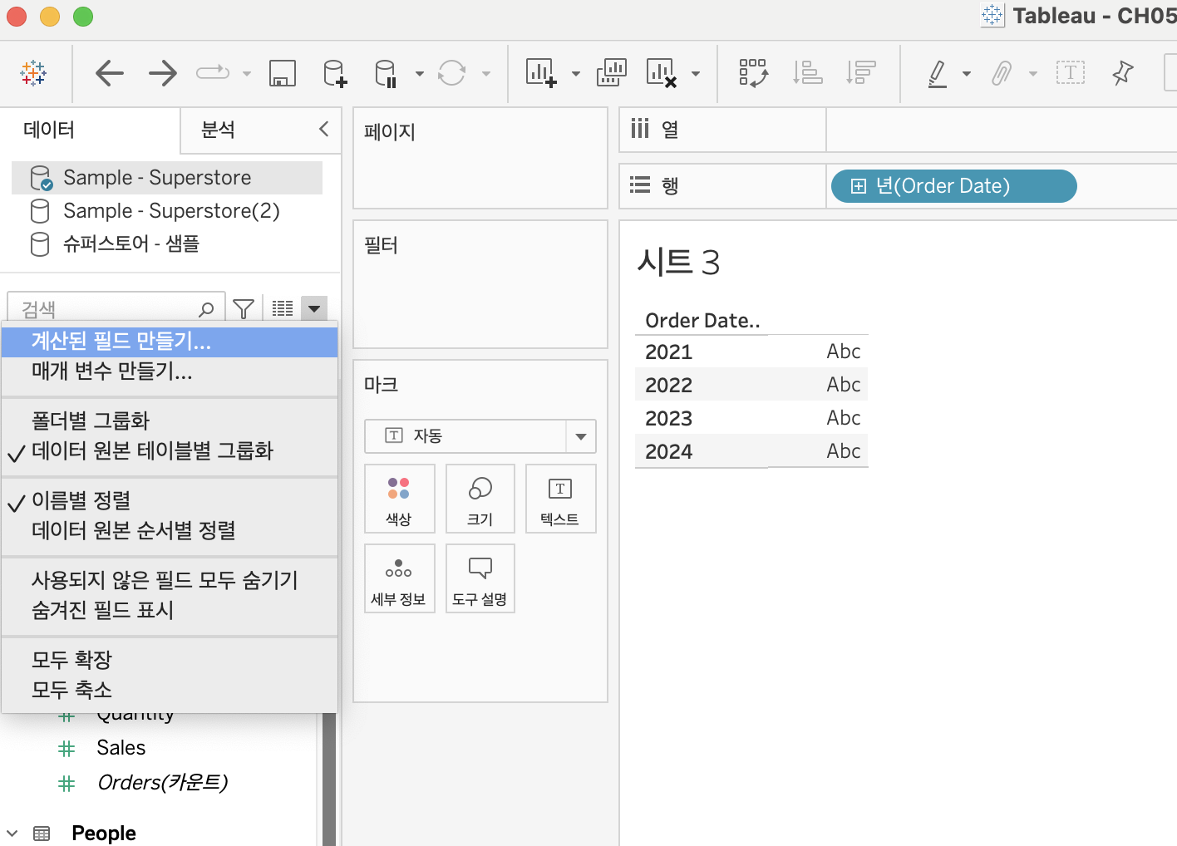Image resolution: width=1177 pixels, height=846 pixels.
Task: Click the view data grid icon
Action: pos(283,309)
